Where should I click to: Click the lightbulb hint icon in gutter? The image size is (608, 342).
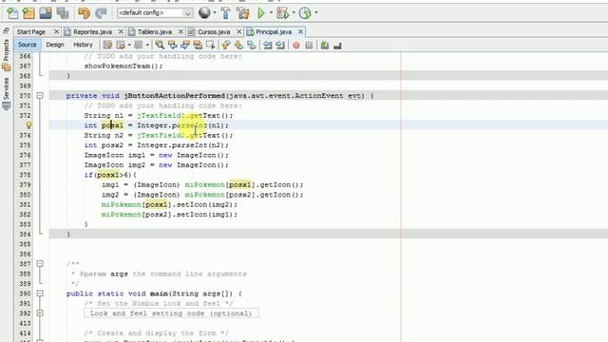[28, 125]
